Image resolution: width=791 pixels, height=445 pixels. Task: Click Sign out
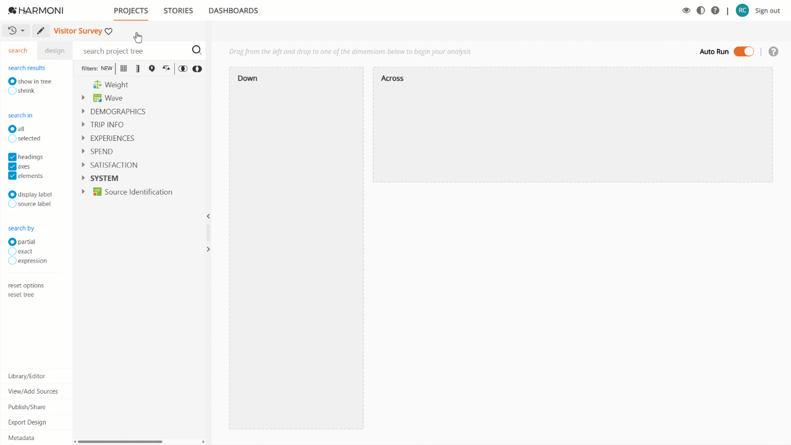[x=768, y=11]
